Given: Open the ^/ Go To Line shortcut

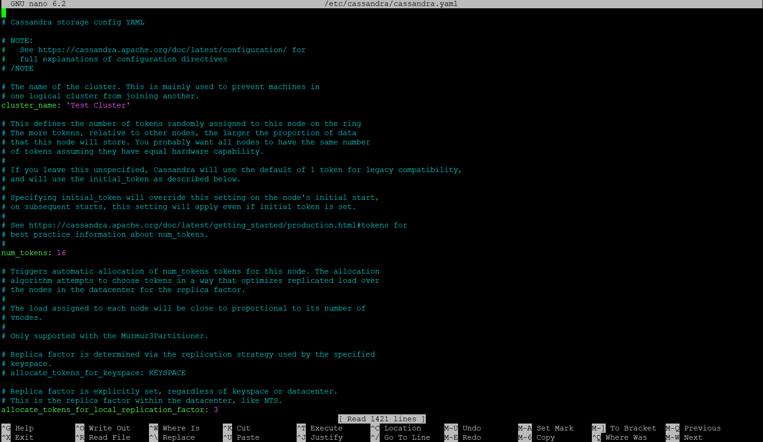Looking at the screenshot, I should coord(400,437).
